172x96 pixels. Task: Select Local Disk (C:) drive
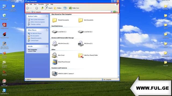(59, 32)
